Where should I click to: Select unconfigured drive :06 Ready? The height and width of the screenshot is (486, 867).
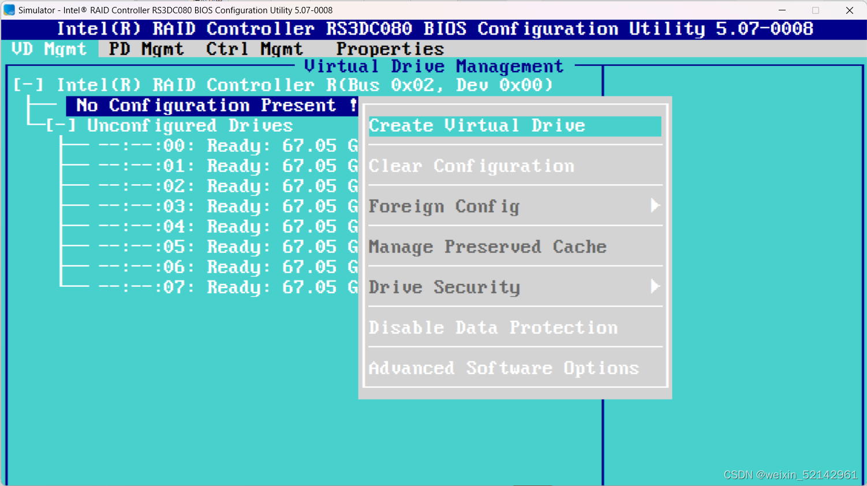tap(228, 267)
